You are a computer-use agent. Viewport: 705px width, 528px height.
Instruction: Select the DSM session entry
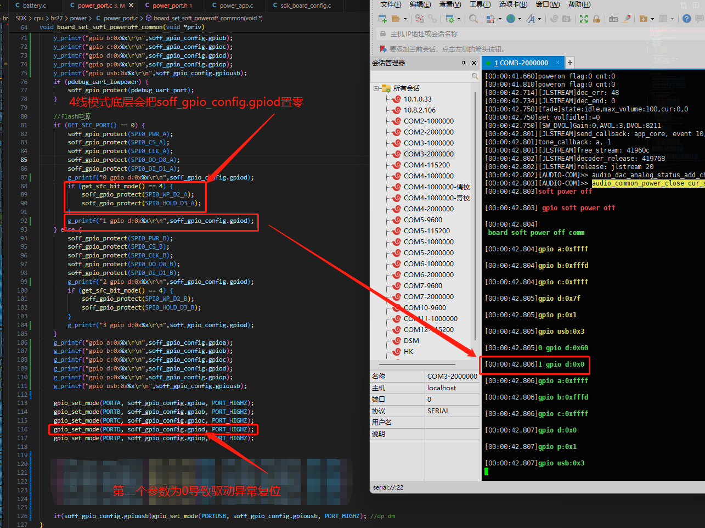tap(411, 341)
